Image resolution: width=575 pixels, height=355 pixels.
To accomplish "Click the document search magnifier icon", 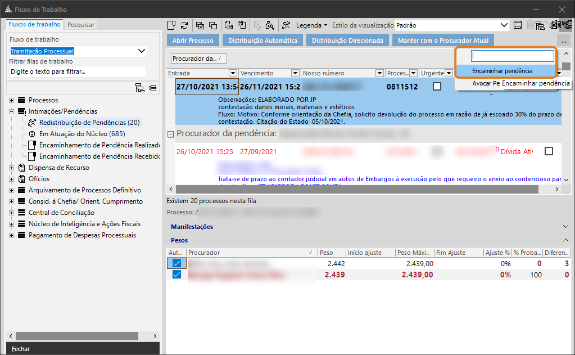I will point(270,25).
